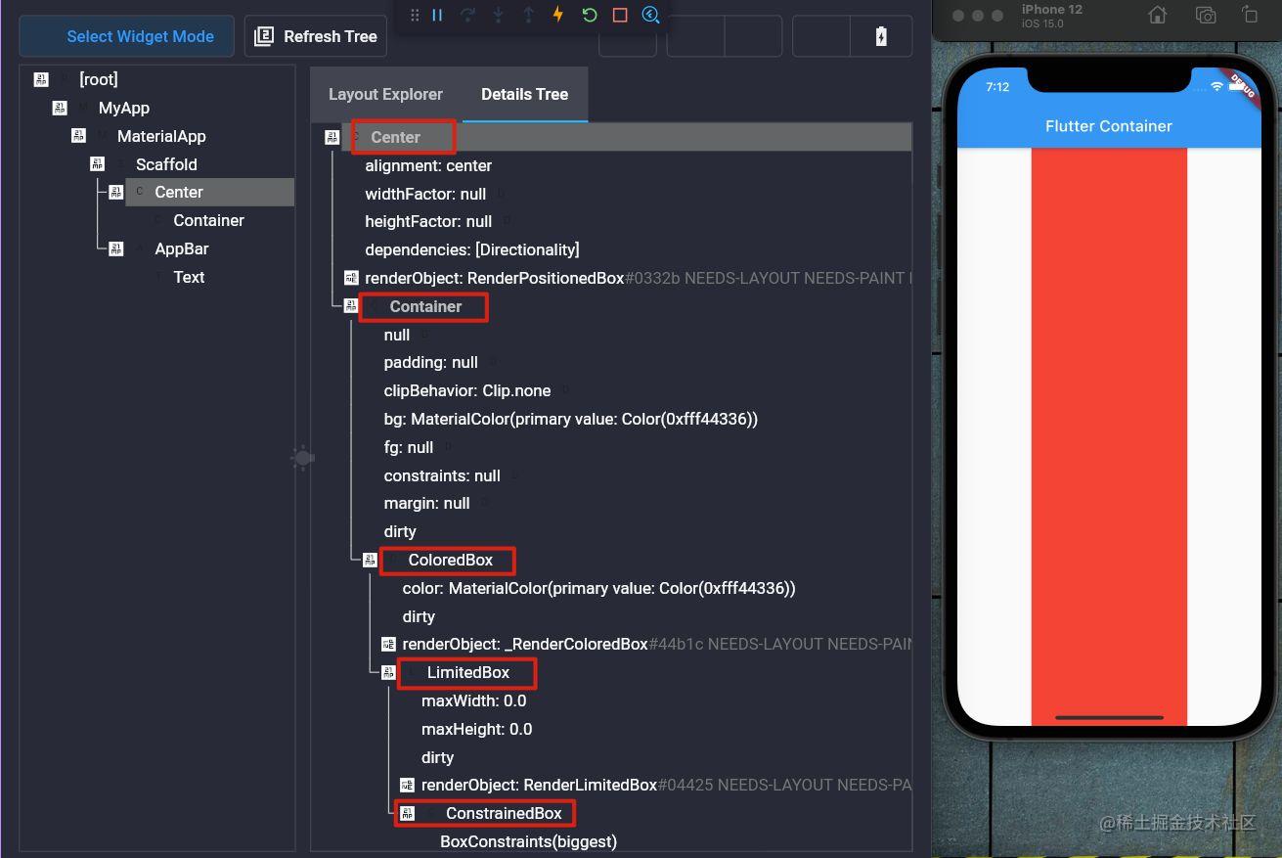Collapse the AppBar node expander icon
Viewport: 1282px width, 858px height.
click(x=115, y=248)
